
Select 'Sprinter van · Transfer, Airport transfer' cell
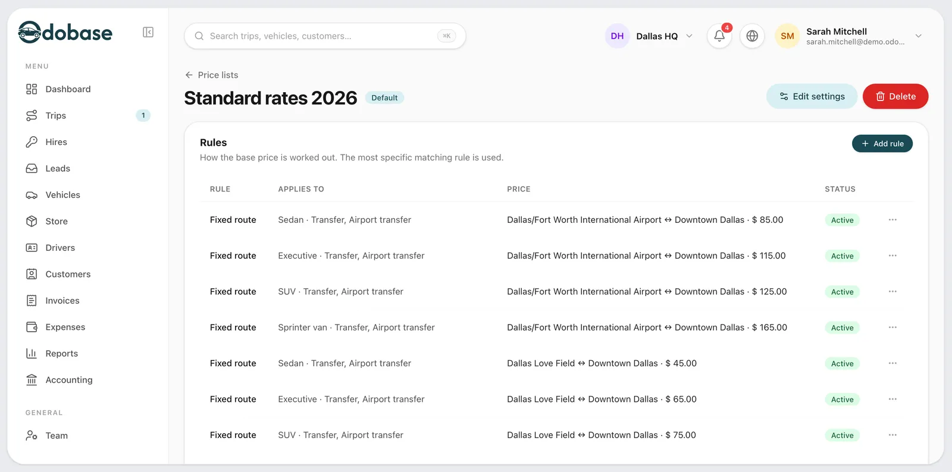(x=356, y=328)
